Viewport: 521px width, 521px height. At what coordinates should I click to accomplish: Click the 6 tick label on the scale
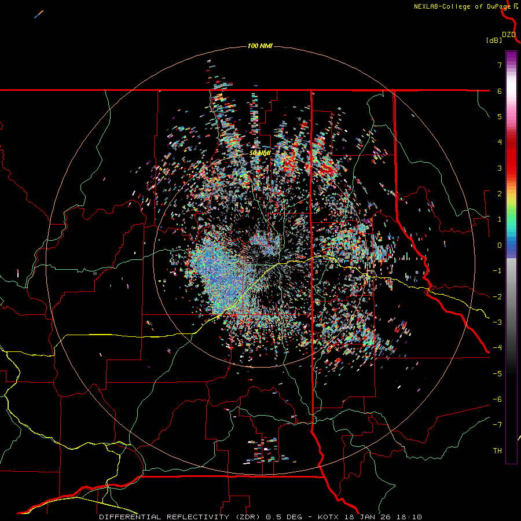500,91
